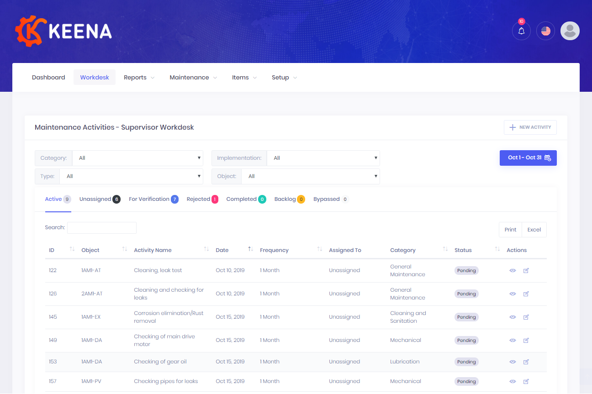Expand the Implementation filter dropdown

[323, 158]
